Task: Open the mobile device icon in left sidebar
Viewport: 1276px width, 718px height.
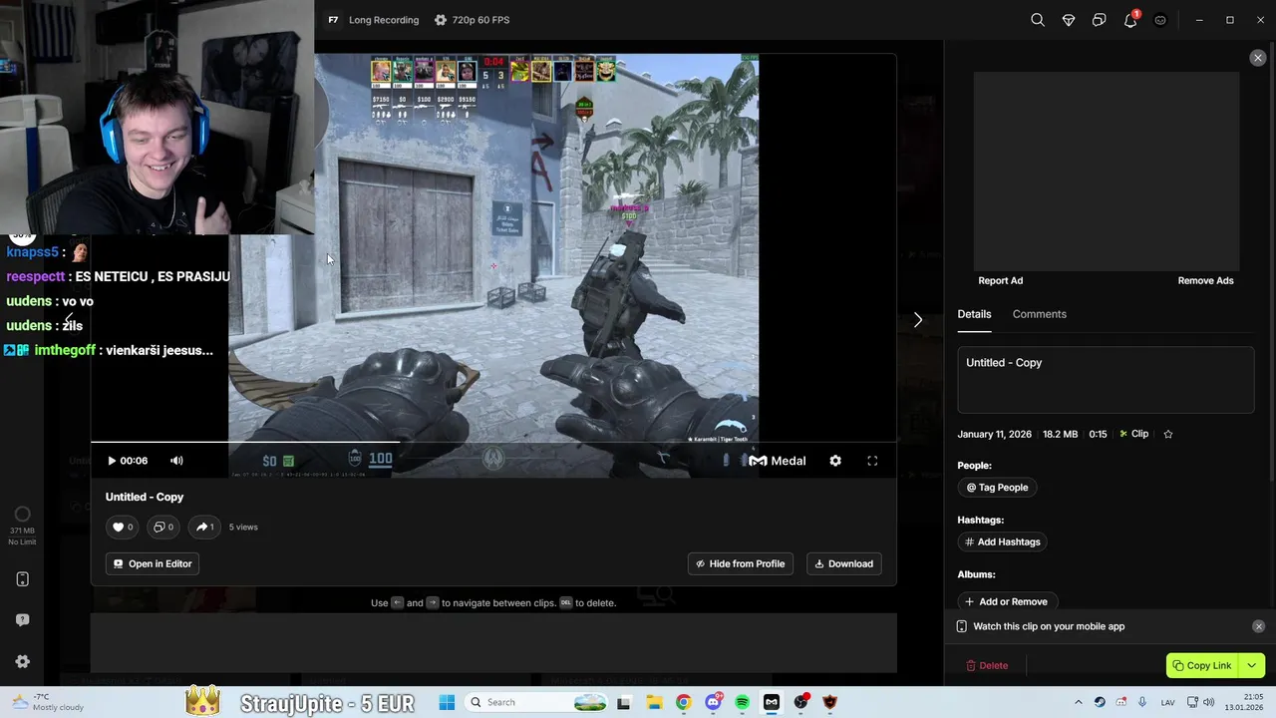Action: 22,579
